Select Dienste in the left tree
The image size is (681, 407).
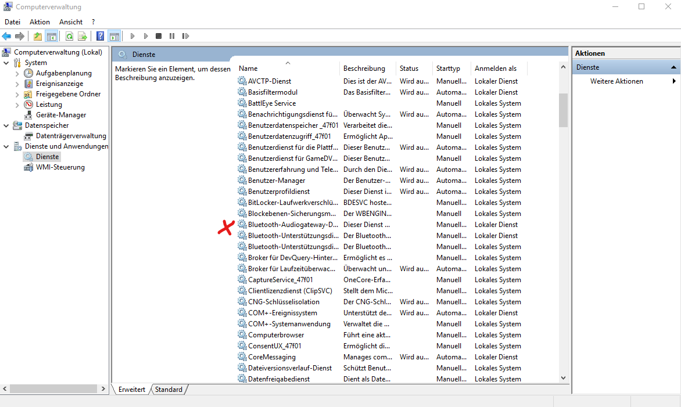click(47, 157)
